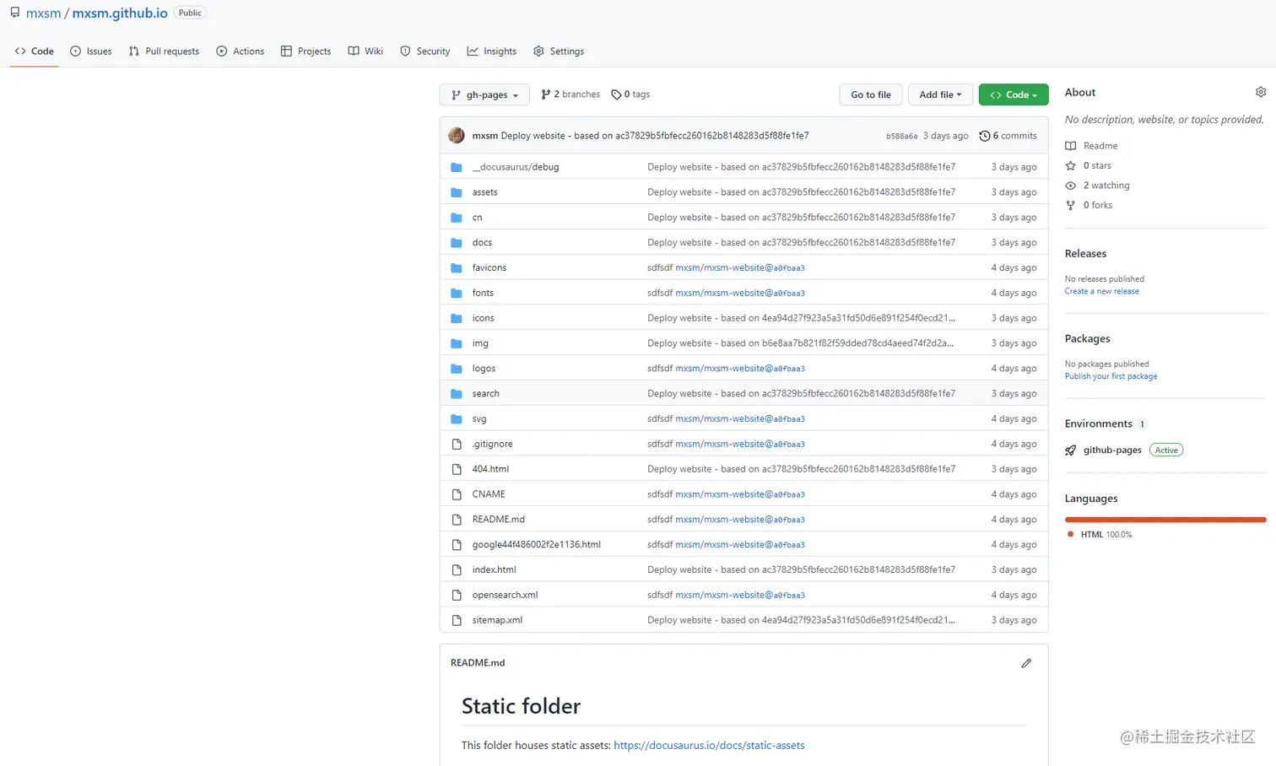The width and height of the screenshot is (1276, 766).
Task: Click the clock history icon beside 6 commits
Action: (x=984, y=136)
